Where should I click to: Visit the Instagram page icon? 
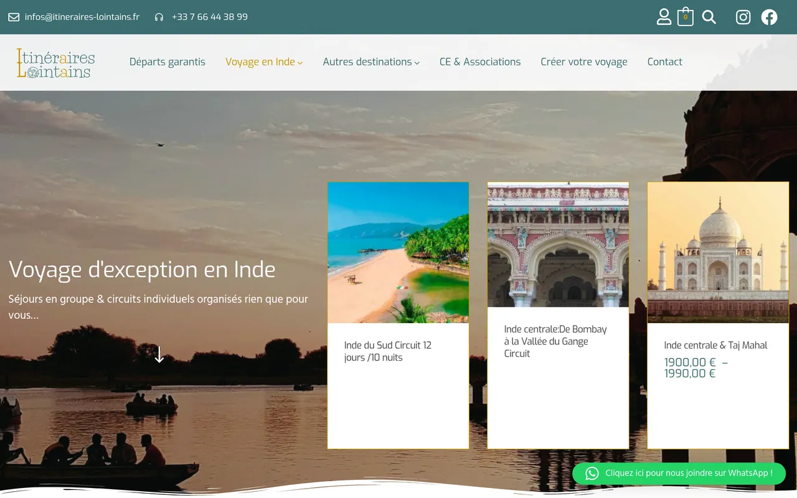743,17
